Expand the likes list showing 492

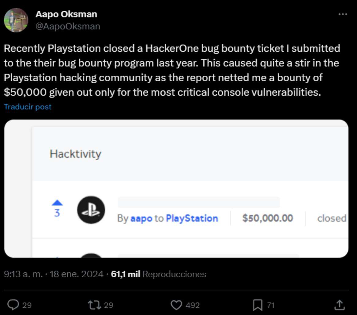193,306
